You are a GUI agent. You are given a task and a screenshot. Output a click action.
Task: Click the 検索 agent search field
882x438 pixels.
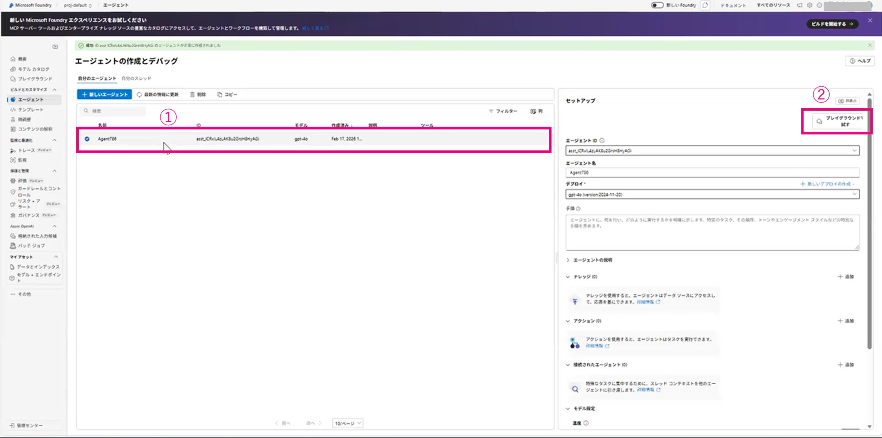(113, 111)
